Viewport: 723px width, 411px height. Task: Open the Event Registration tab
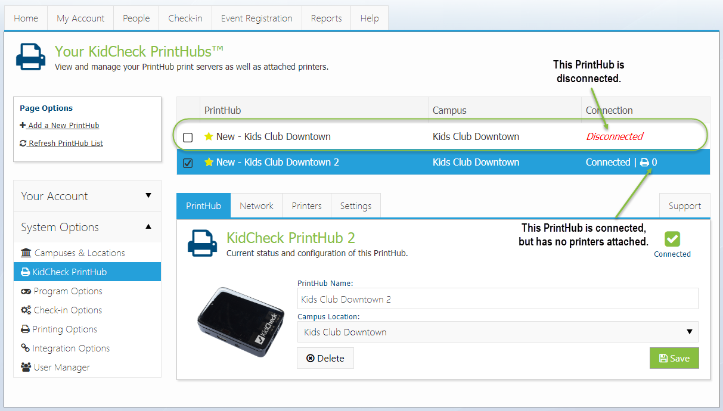[257, 18]
